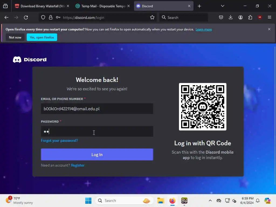Dismiss the Firefox startup notification bar
Viewport: 276px width, 207px height.
tap(269, 29)
